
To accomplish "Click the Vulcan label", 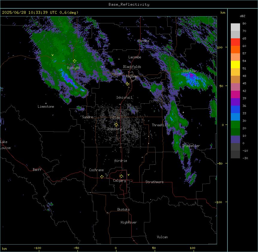I will [163, 237].
